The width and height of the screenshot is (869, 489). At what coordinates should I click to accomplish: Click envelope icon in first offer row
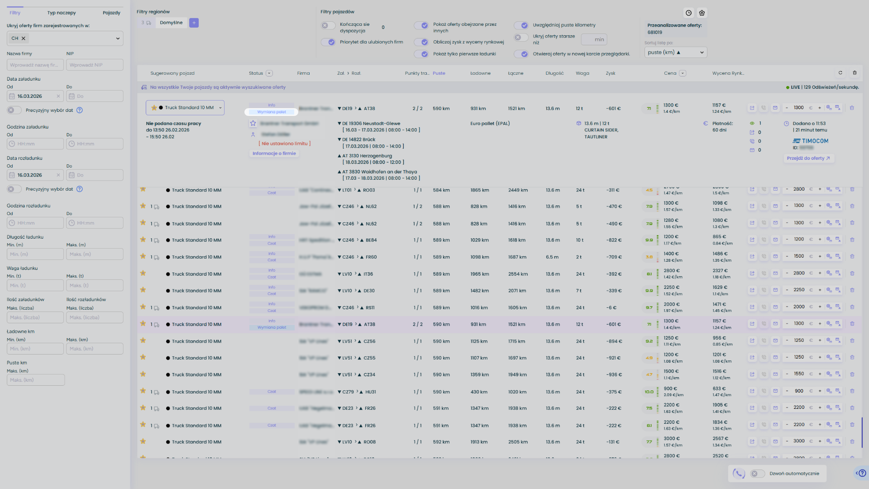(x=775, y=108)
